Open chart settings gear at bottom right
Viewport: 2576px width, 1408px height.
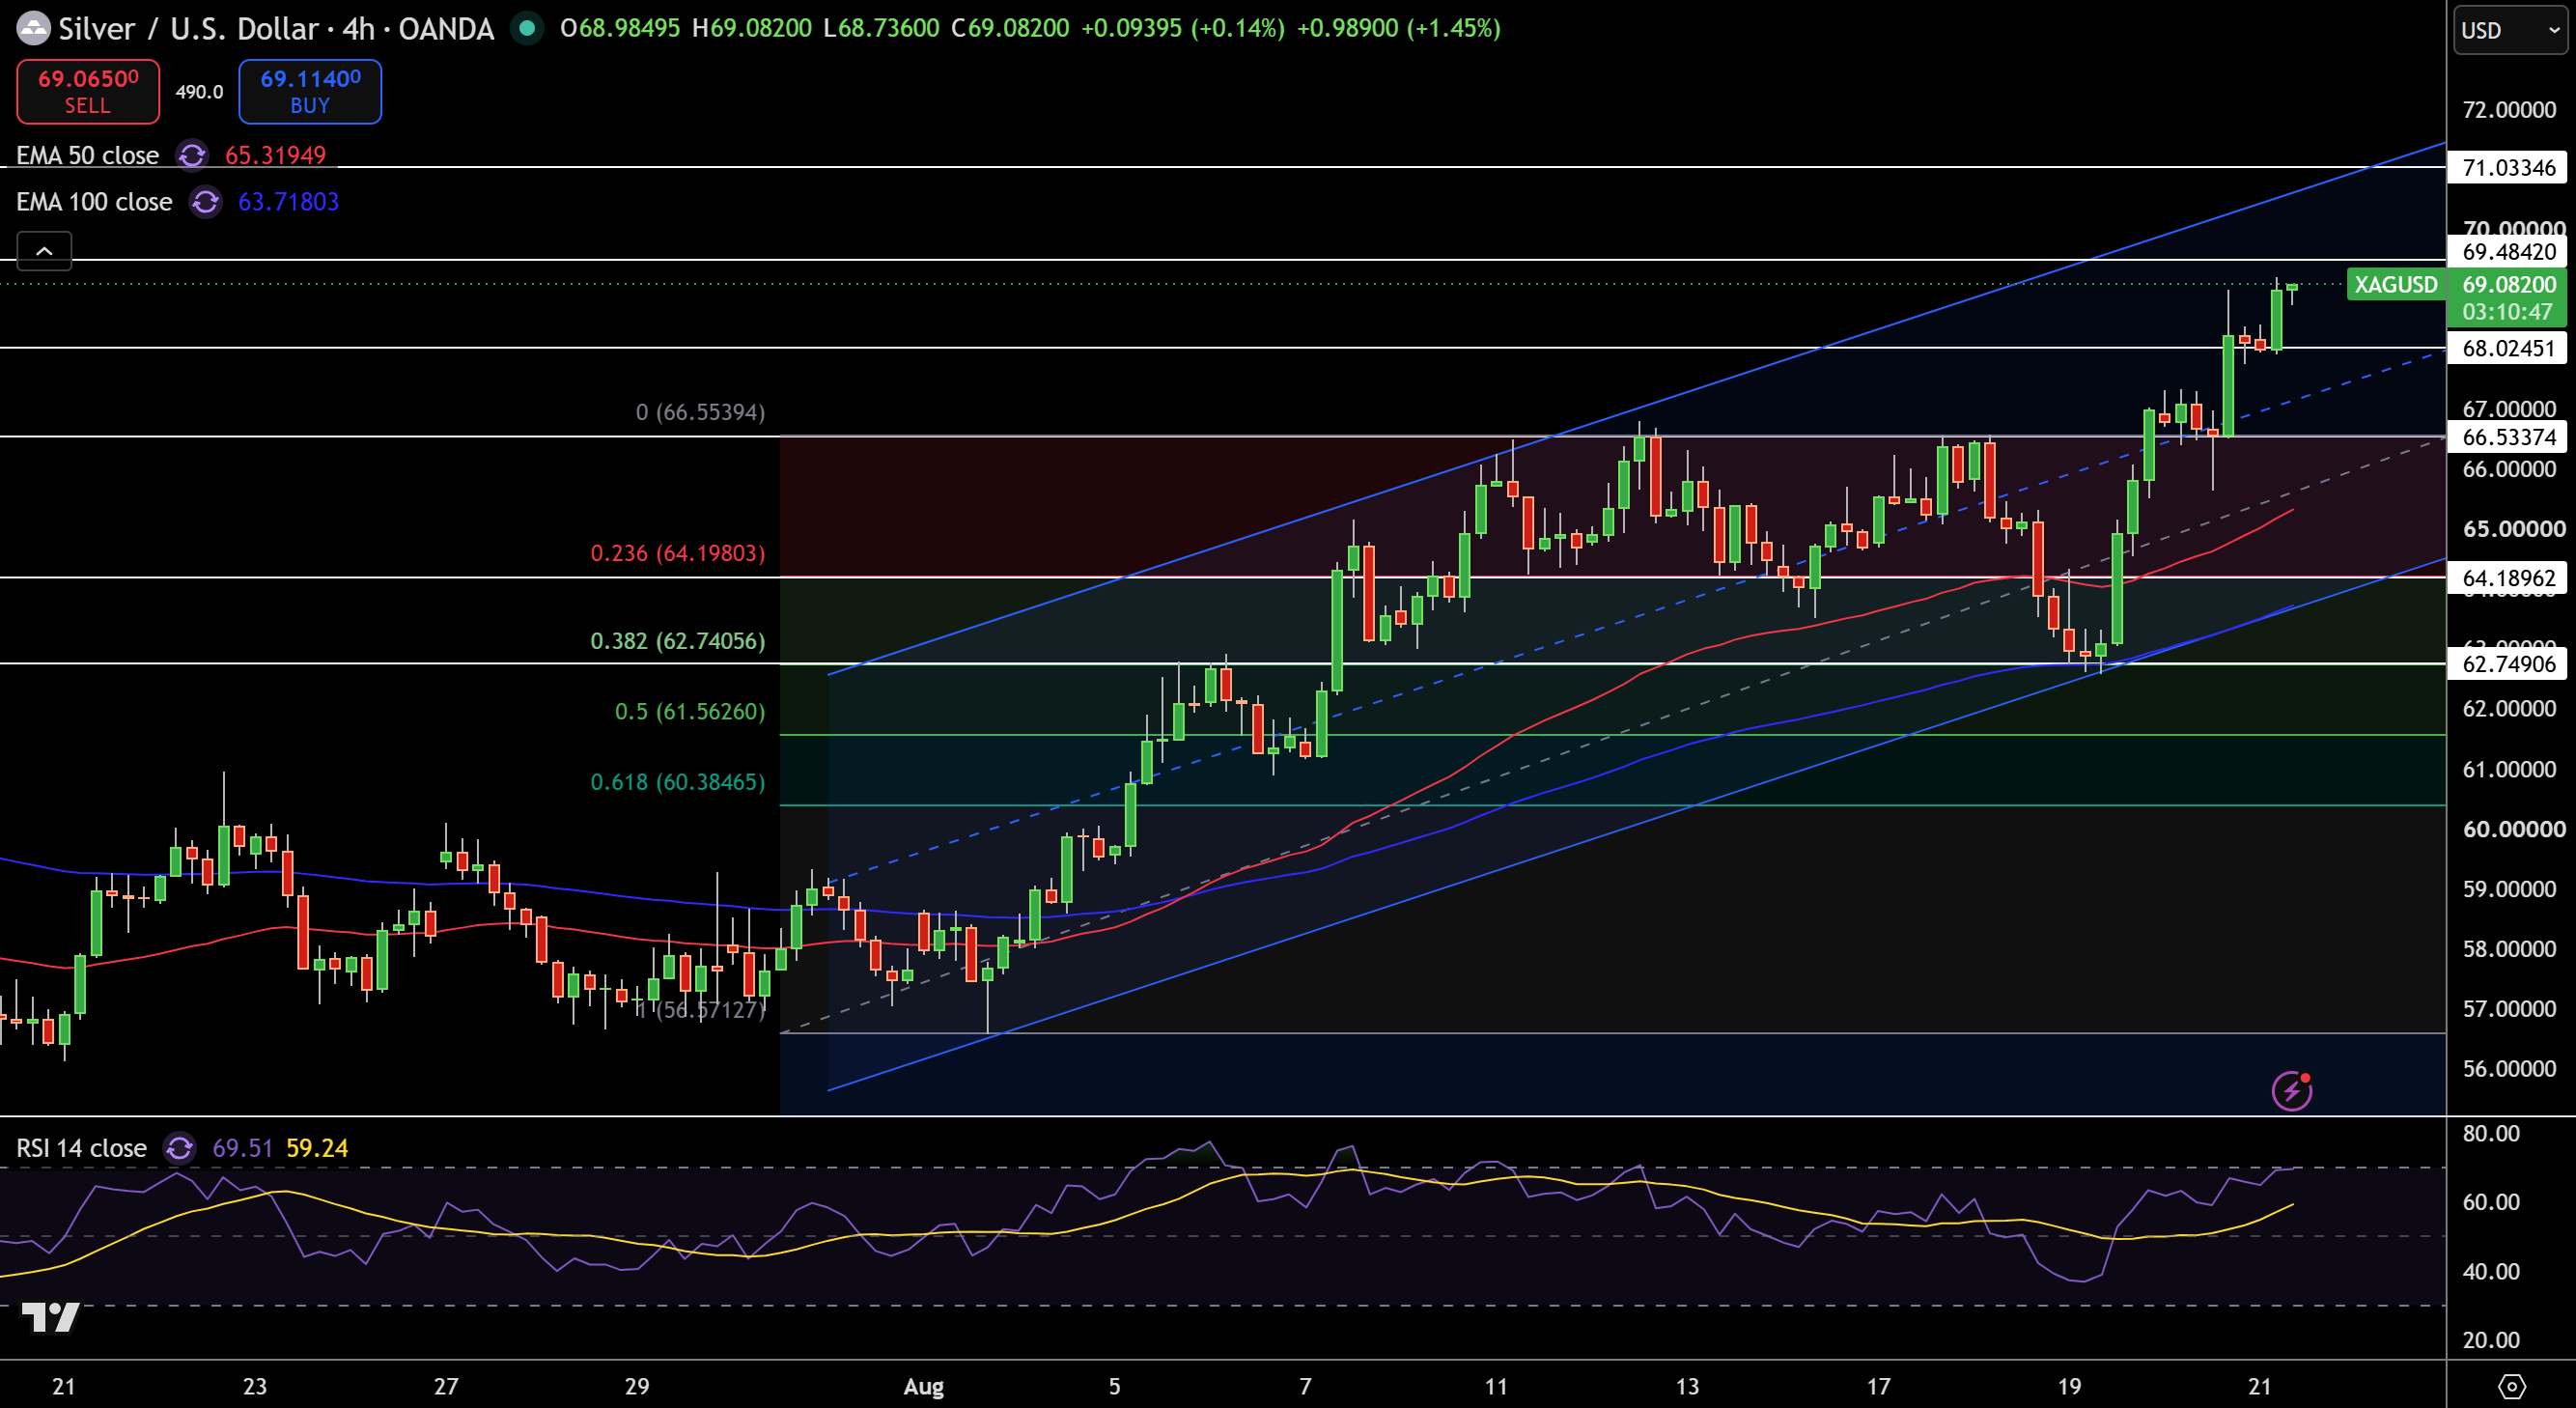pyautogui.click(x=2512, y=1386)
